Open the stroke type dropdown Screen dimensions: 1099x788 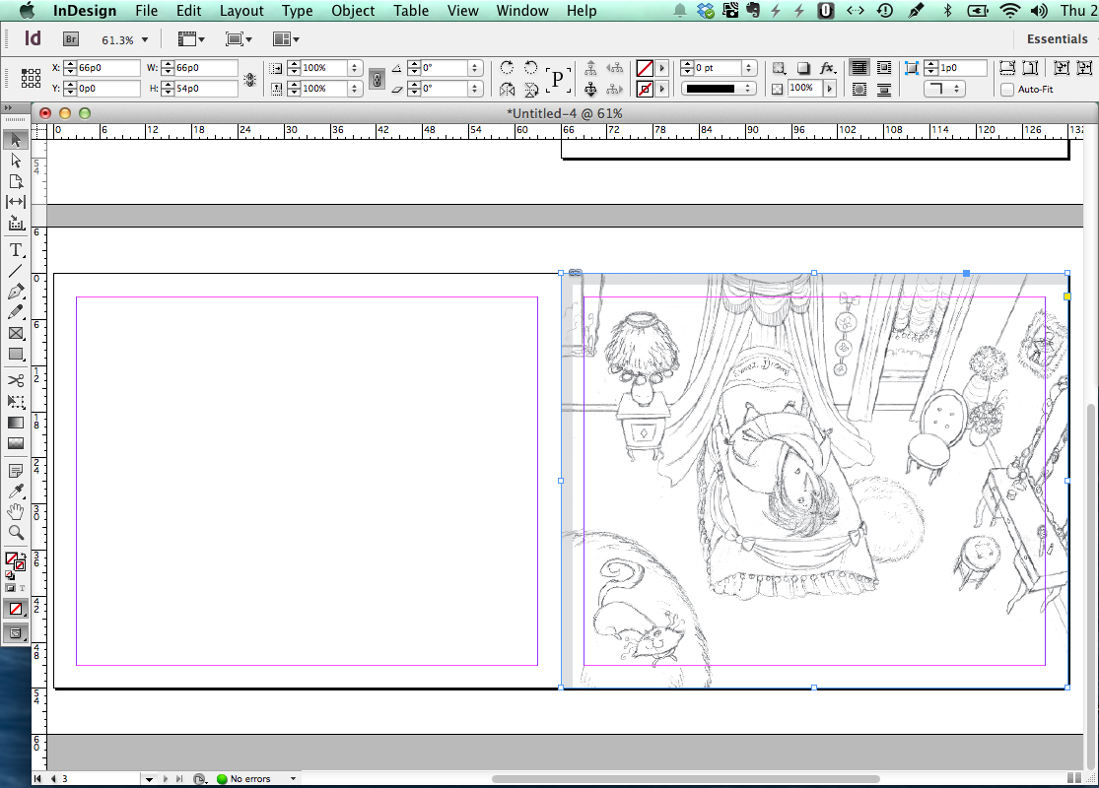[718, 89]
